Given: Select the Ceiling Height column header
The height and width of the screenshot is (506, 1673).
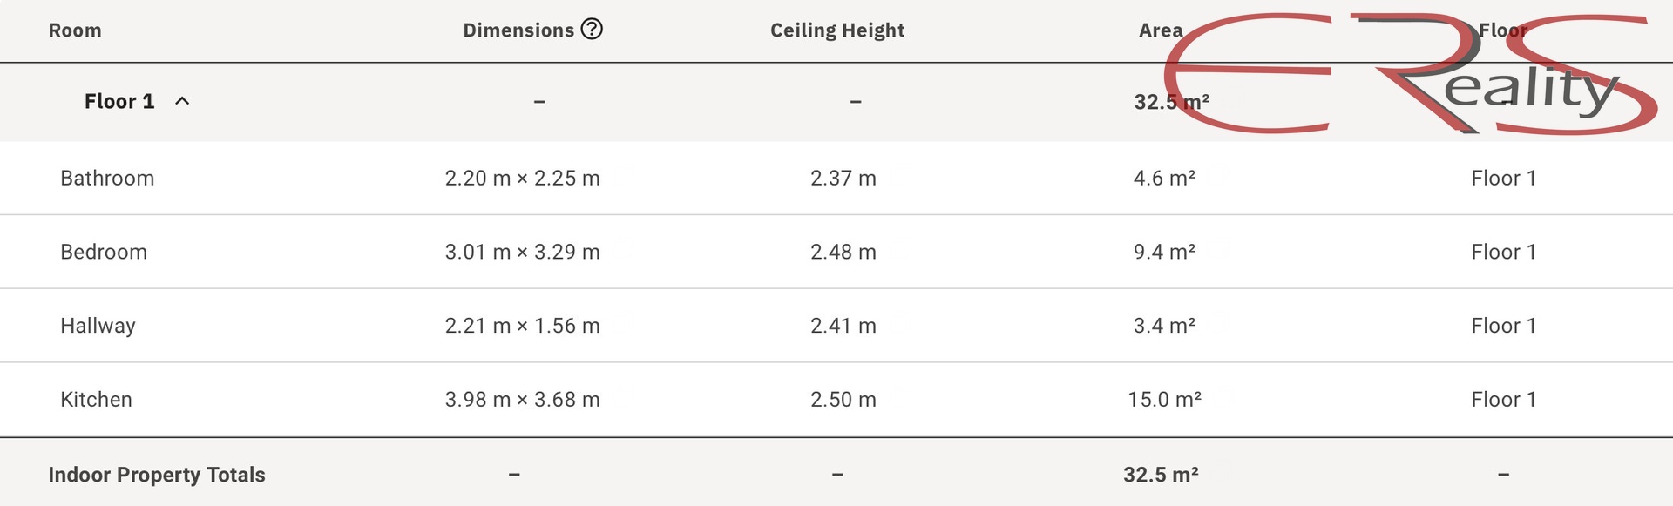Looking at the screenshot, I should tap(837, 30).
